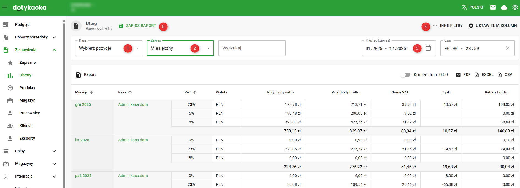Open calendar picker for month range
The image size is (520, 188).
pyautogui.click(x=428, y=48)
